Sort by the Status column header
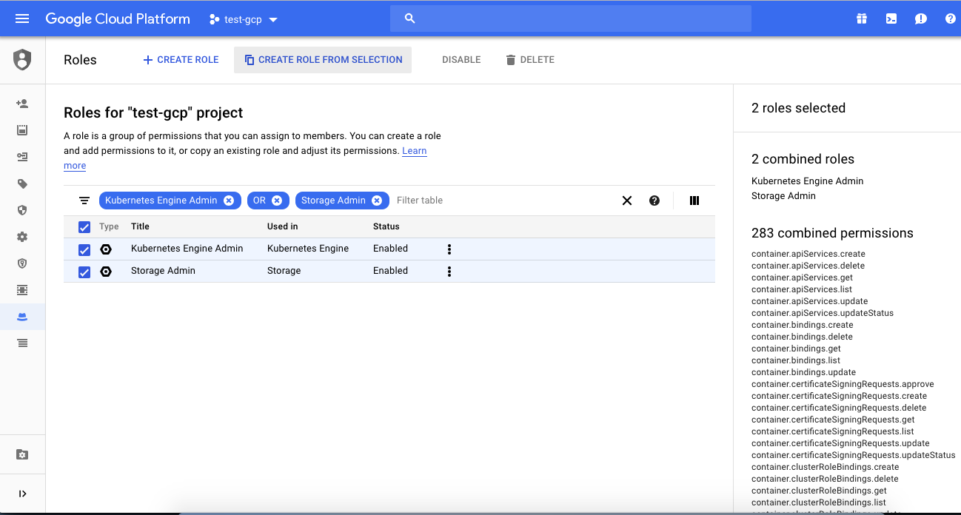This screenshot has height=515, width=961. point(386,226)
